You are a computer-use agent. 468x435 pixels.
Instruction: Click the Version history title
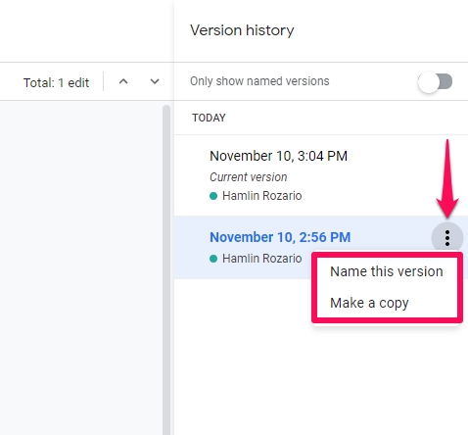pyautogui.click(x=242, y=30)
